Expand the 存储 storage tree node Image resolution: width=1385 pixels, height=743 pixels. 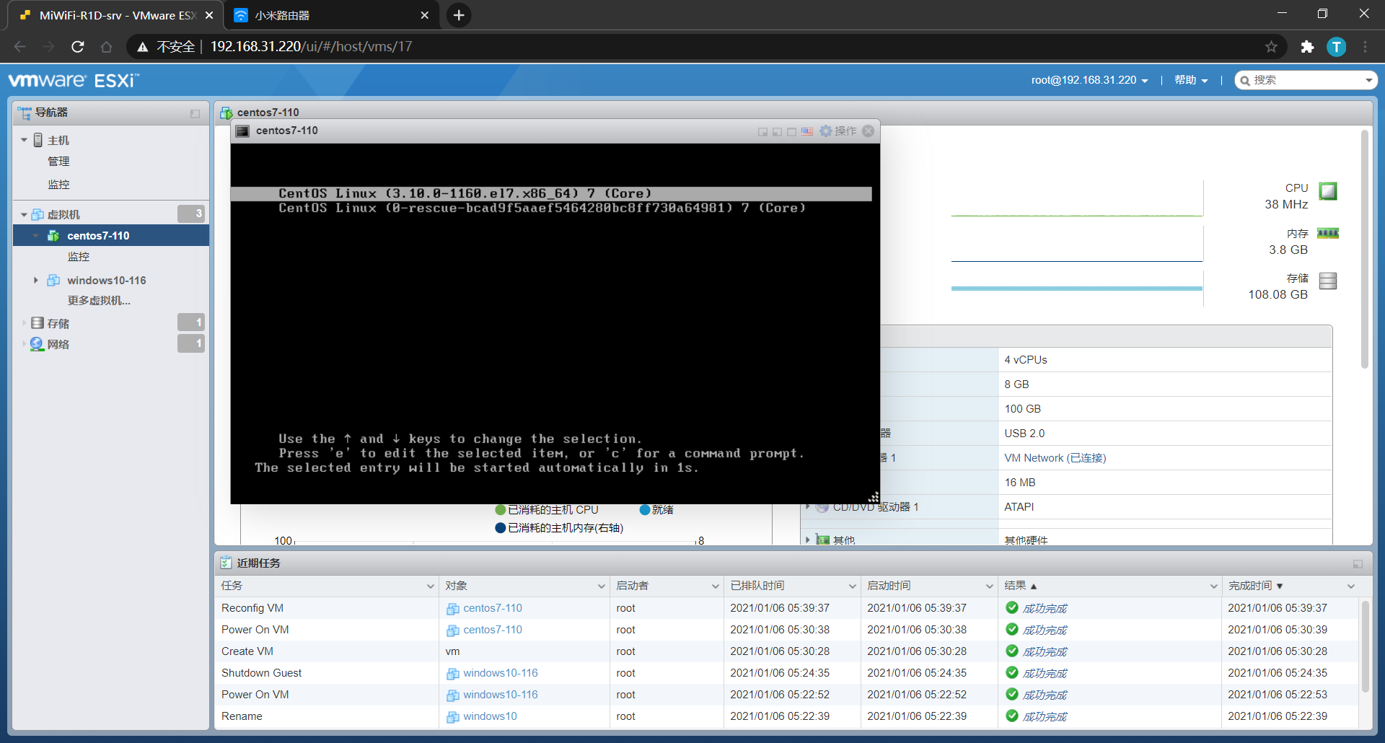tap(24, 322)
